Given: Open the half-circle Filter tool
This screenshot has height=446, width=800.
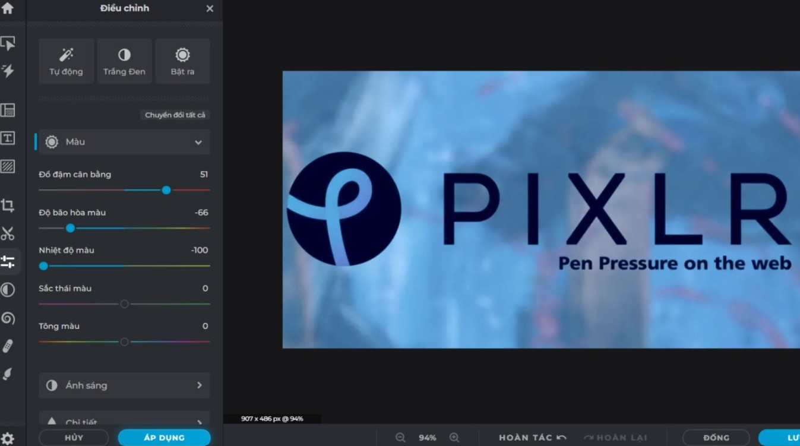Looking at the screenshot, I should [8, 290].
